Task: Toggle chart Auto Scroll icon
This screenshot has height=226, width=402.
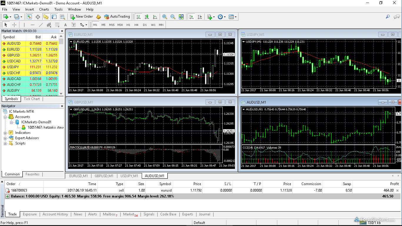Action: [x=191, y=17]
